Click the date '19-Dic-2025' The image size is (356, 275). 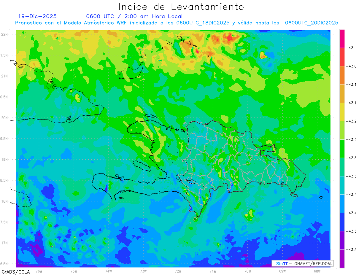pos(37,17)
